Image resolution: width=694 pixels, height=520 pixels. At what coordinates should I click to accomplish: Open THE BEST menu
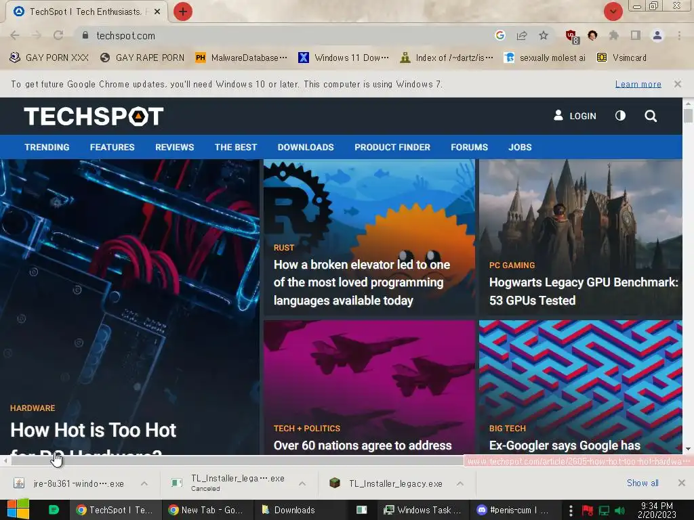(x=236, y=147)
